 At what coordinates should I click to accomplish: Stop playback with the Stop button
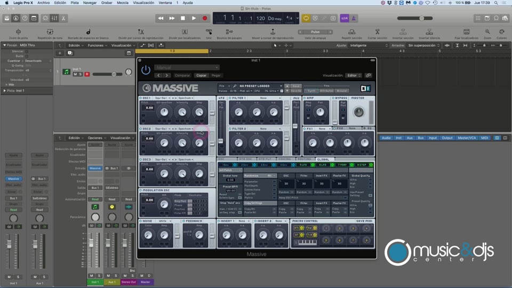point(183,18)
